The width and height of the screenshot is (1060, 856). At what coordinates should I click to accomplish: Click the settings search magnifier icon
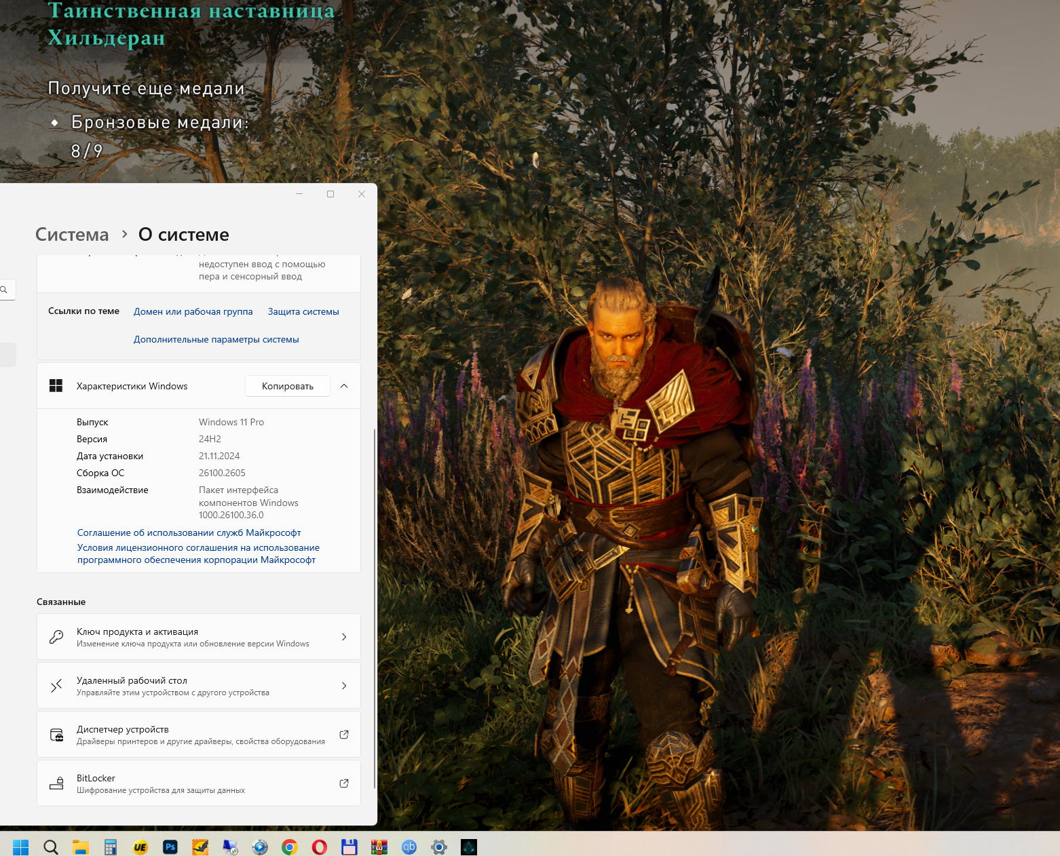(4, 290)
